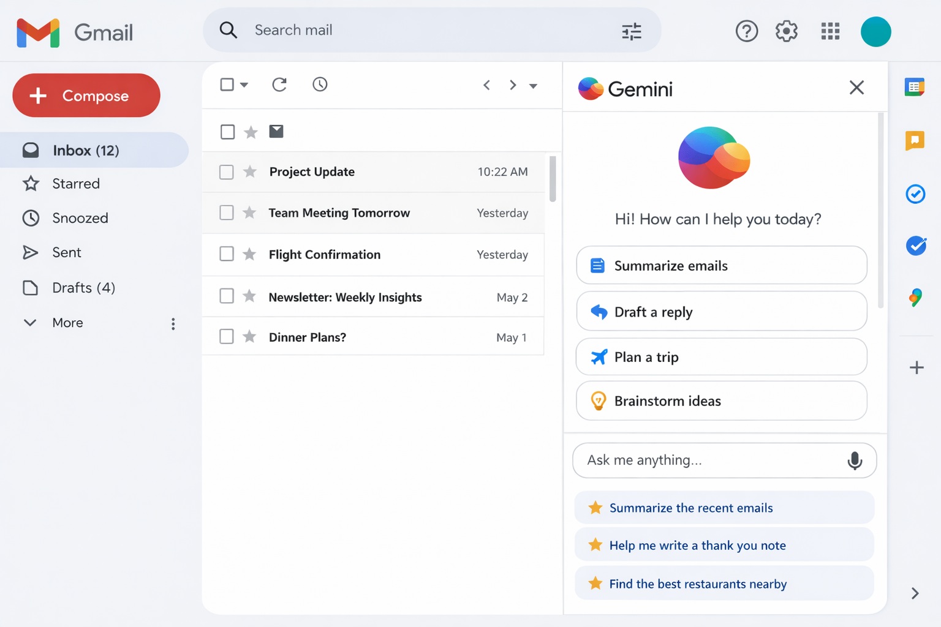Click the Ask me anything input
Viewport: 941px width, 627px height.
pyautogui.click(x=724, y=460)
